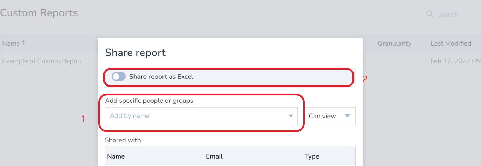Click the Type column header in Shared with
Viewport: 481px width, 166px height.
[x=312, y=156]
